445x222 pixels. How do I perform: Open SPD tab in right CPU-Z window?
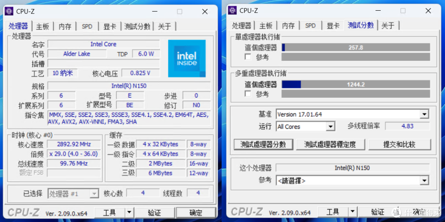[311, 26]
